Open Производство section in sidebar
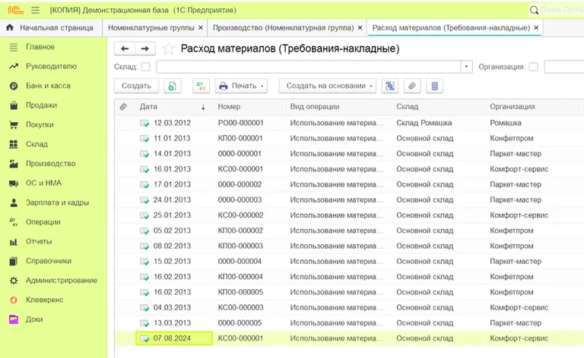The image size is (584, 358). click(x=50, y=163)
